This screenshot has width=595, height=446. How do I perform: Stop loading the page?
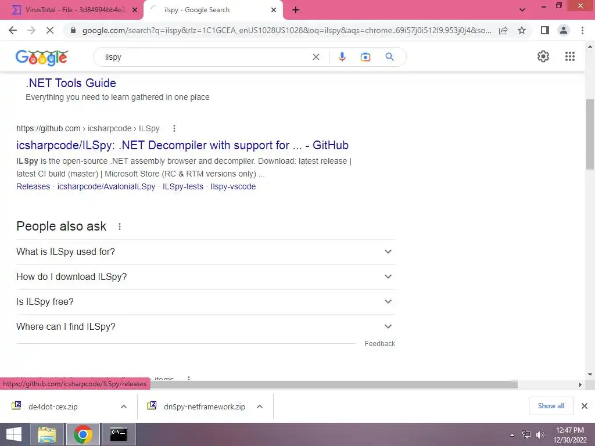50,30
